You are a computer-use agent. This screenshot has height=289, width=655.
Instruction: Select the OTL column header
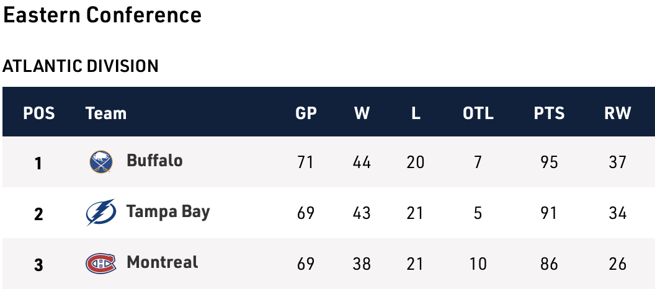point(478,113)
